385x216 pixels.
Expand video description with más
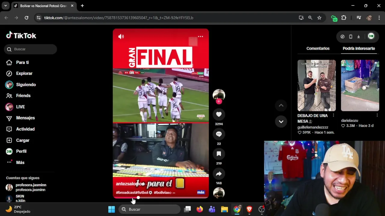pos(201,192)
